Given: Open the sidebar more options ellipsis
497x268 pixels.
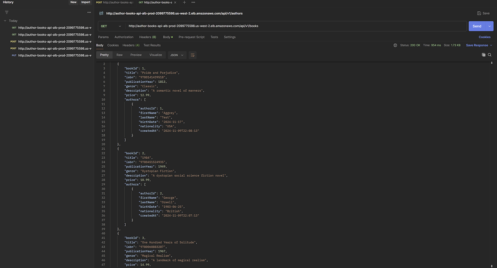Looking at the screenshot, I should 89,12.
